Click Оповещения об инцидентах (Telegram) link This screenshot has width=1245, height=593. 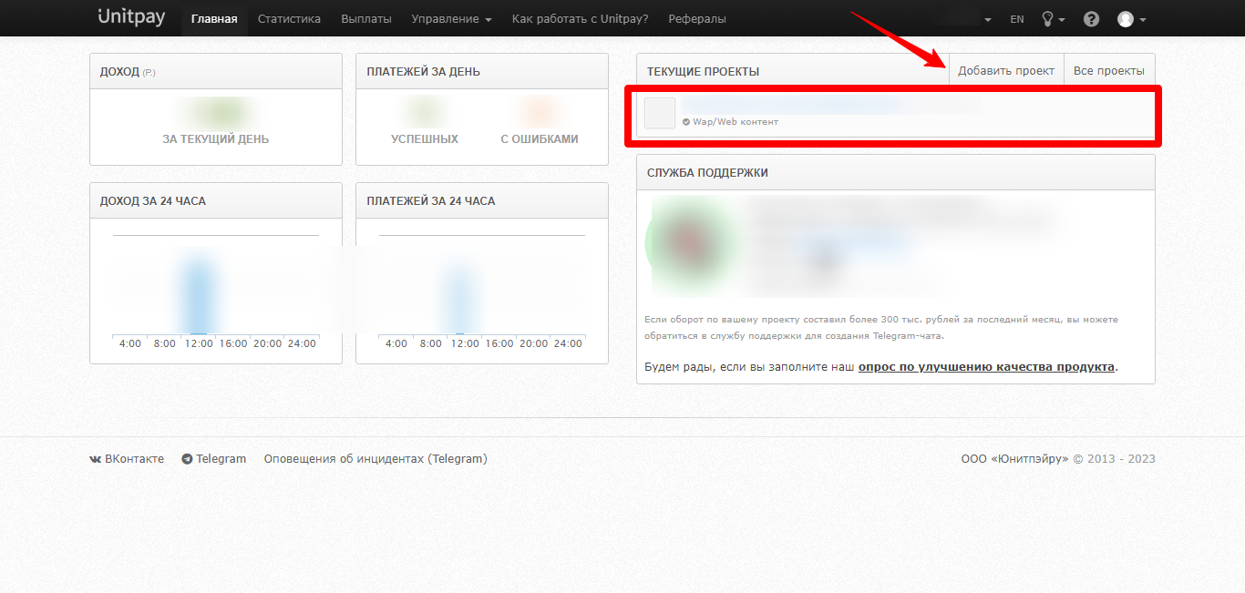[376, 458]
